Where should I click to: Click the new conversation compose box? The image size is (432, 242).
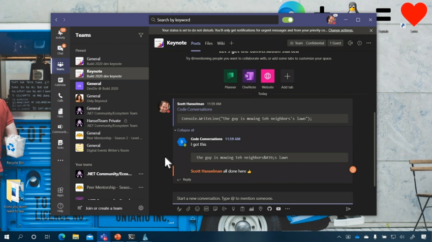[x=263, y=198]
